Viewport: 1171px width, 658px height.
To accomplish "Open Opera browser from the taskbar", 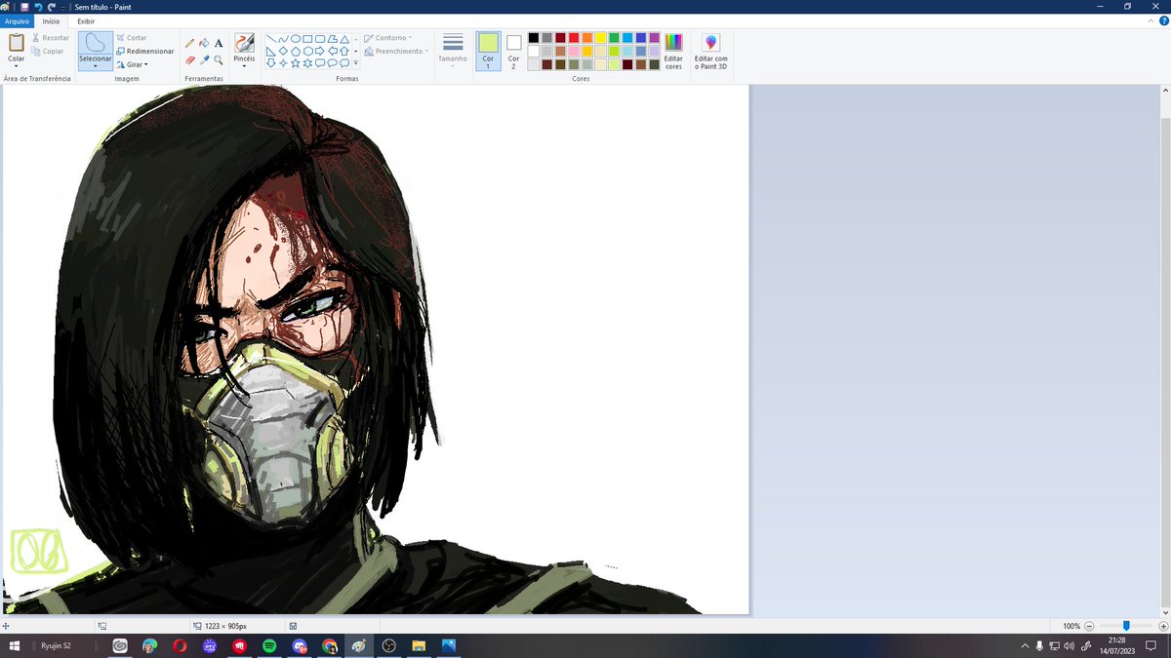I will [x=180, y=645].
